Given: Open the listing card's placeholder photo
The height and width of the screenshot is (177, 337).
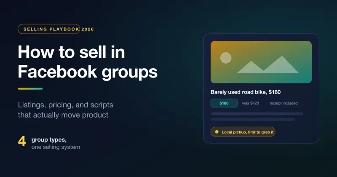Looking at the screenshot, I should point(261,62).
